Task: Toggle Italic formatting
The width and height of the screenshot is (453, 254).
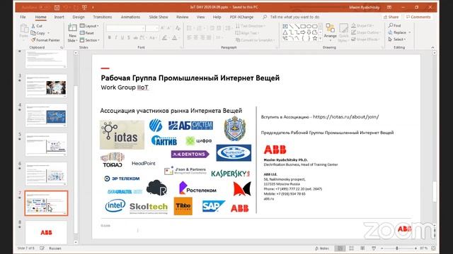Action: pos(116,37)
